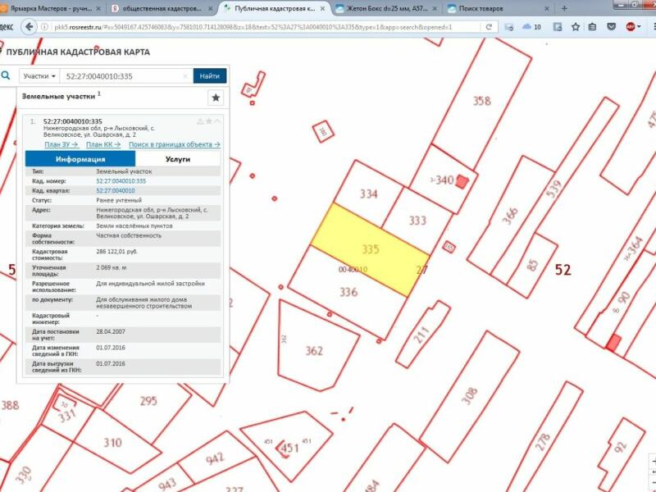
Task: Select parcel 333 on the map
Action: (417, 221)
